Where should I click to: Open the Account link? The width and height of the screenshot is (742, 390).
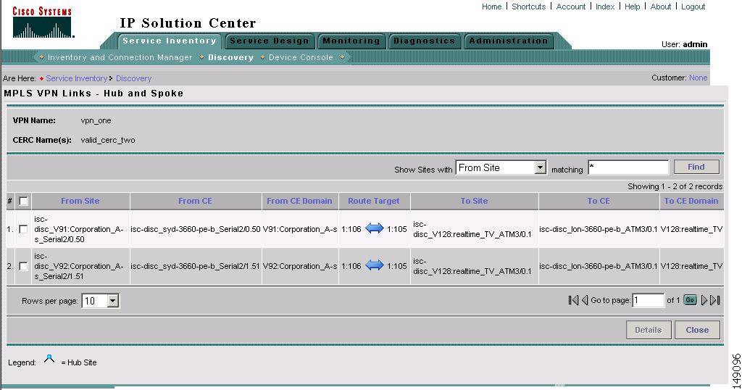pyautogui.click(x=571, y=7)
